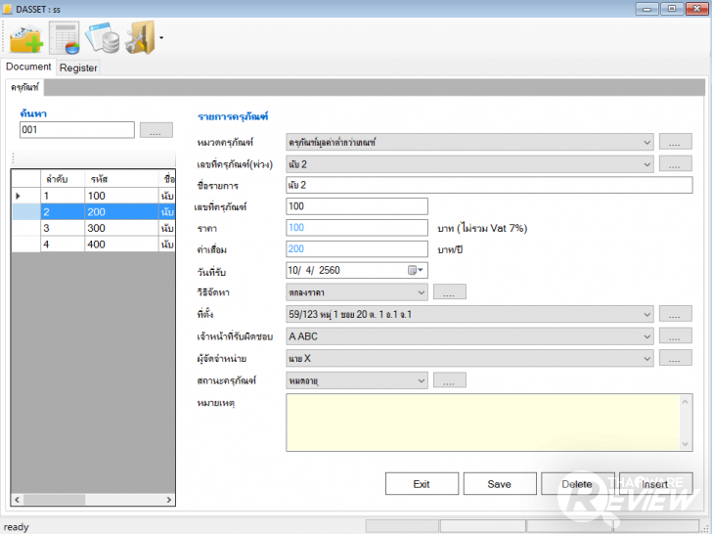
Task: Select the row with code 300
Action: coord(98,227)
